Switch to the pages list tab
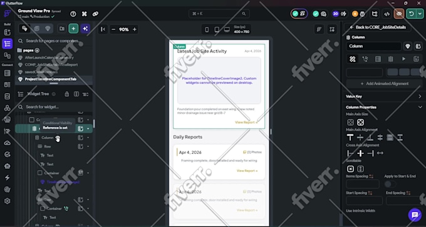Image resolution: width=426 pixels, height=227 pixels. (x=36, y=29)
